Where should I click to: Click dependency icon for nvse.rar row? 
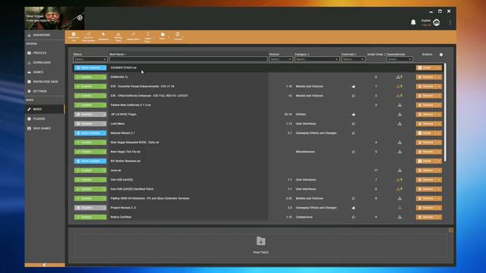(x=399, y=170)
